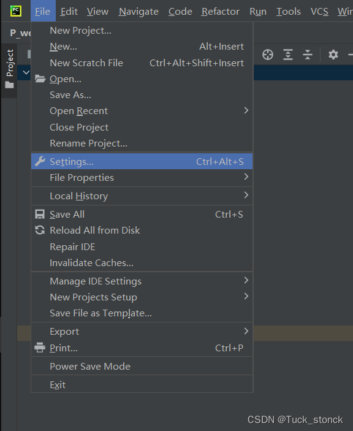Click the wrench icon beside Settings
Image resolution: width=353 pixels, height=431 pixels.
tap(40, 161)
